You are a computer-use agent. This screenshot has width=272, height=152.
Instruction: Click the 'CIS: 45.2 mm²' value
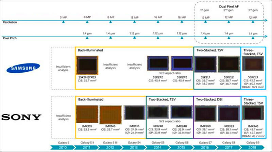253,80
